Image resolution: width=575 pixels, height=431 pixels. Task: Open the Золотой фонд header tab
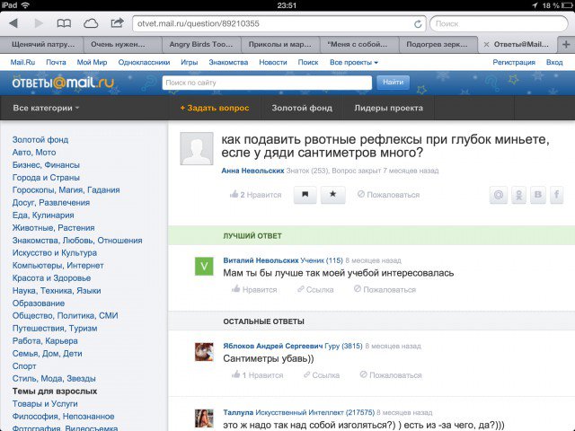(301, 109)
